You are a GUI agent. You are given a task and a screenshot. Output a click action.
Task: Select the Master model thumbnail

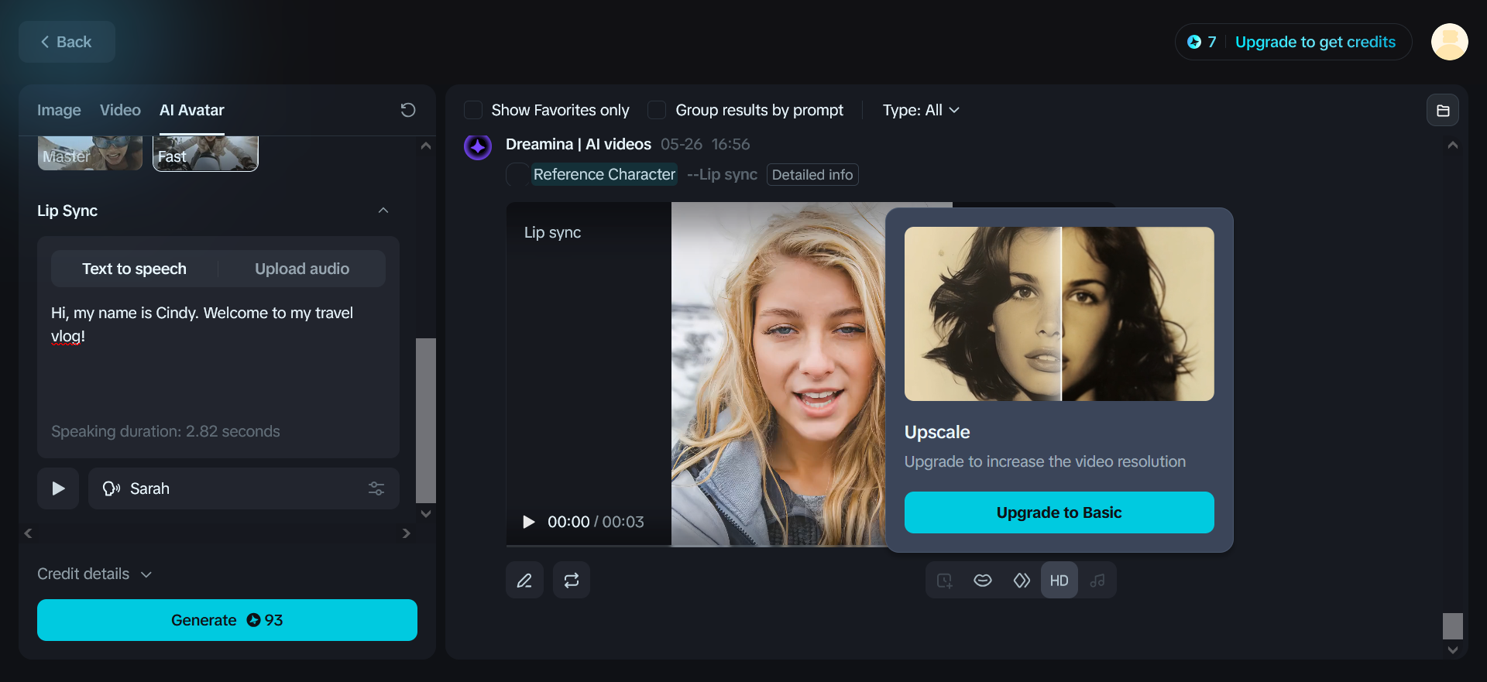click(90, 153)
